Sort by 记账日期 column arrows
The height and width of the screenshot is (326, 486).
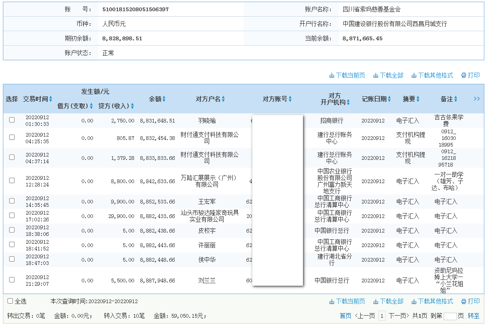[x=389, y=99]
